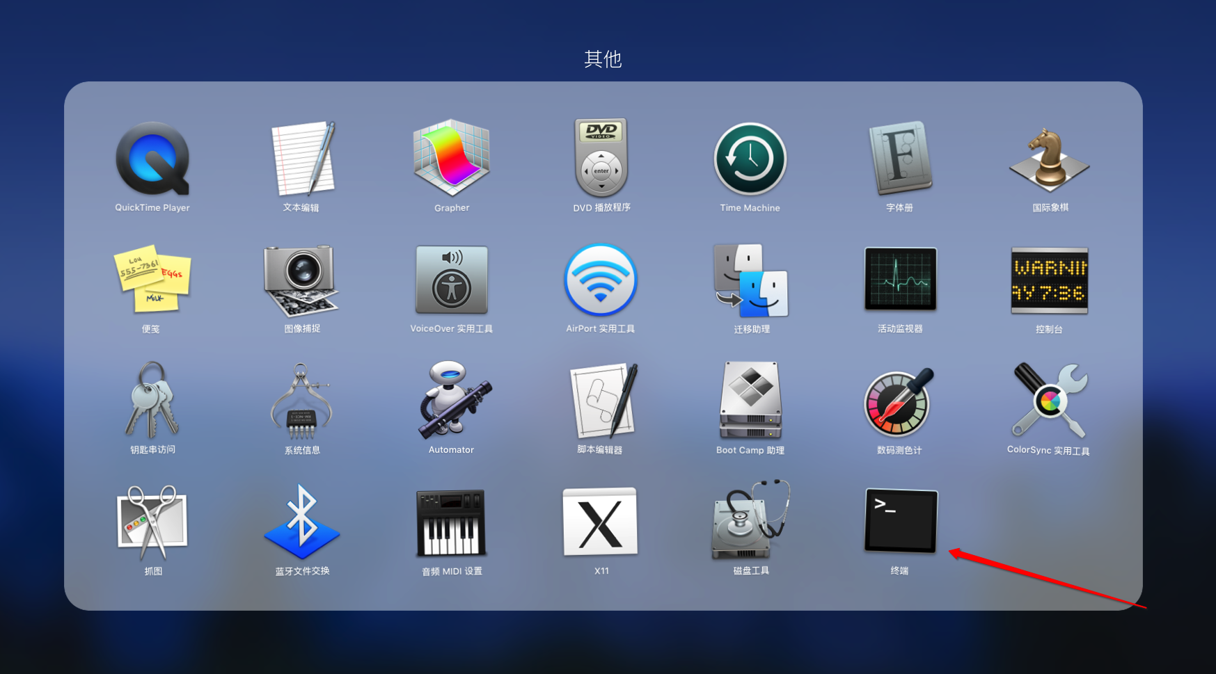
Task: Launch 脚本编辑器 Script Editor icon
Action: coord(603,400)
